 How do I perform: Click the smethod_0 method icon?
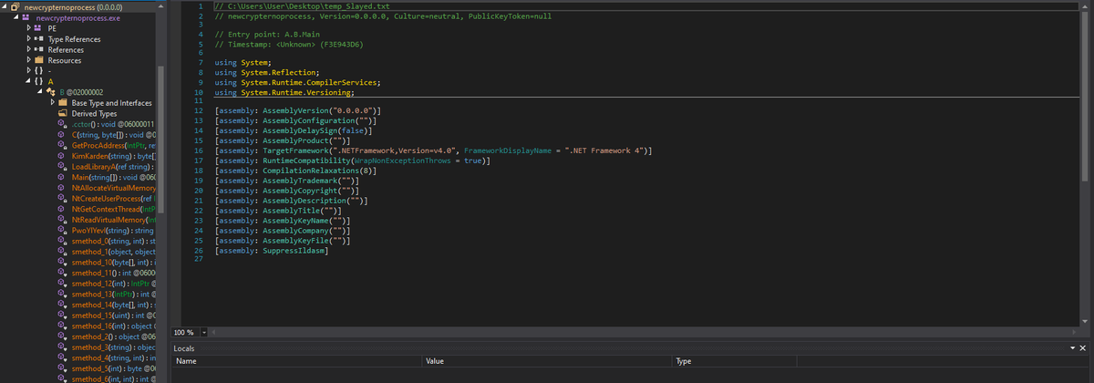tap(64, 241)
